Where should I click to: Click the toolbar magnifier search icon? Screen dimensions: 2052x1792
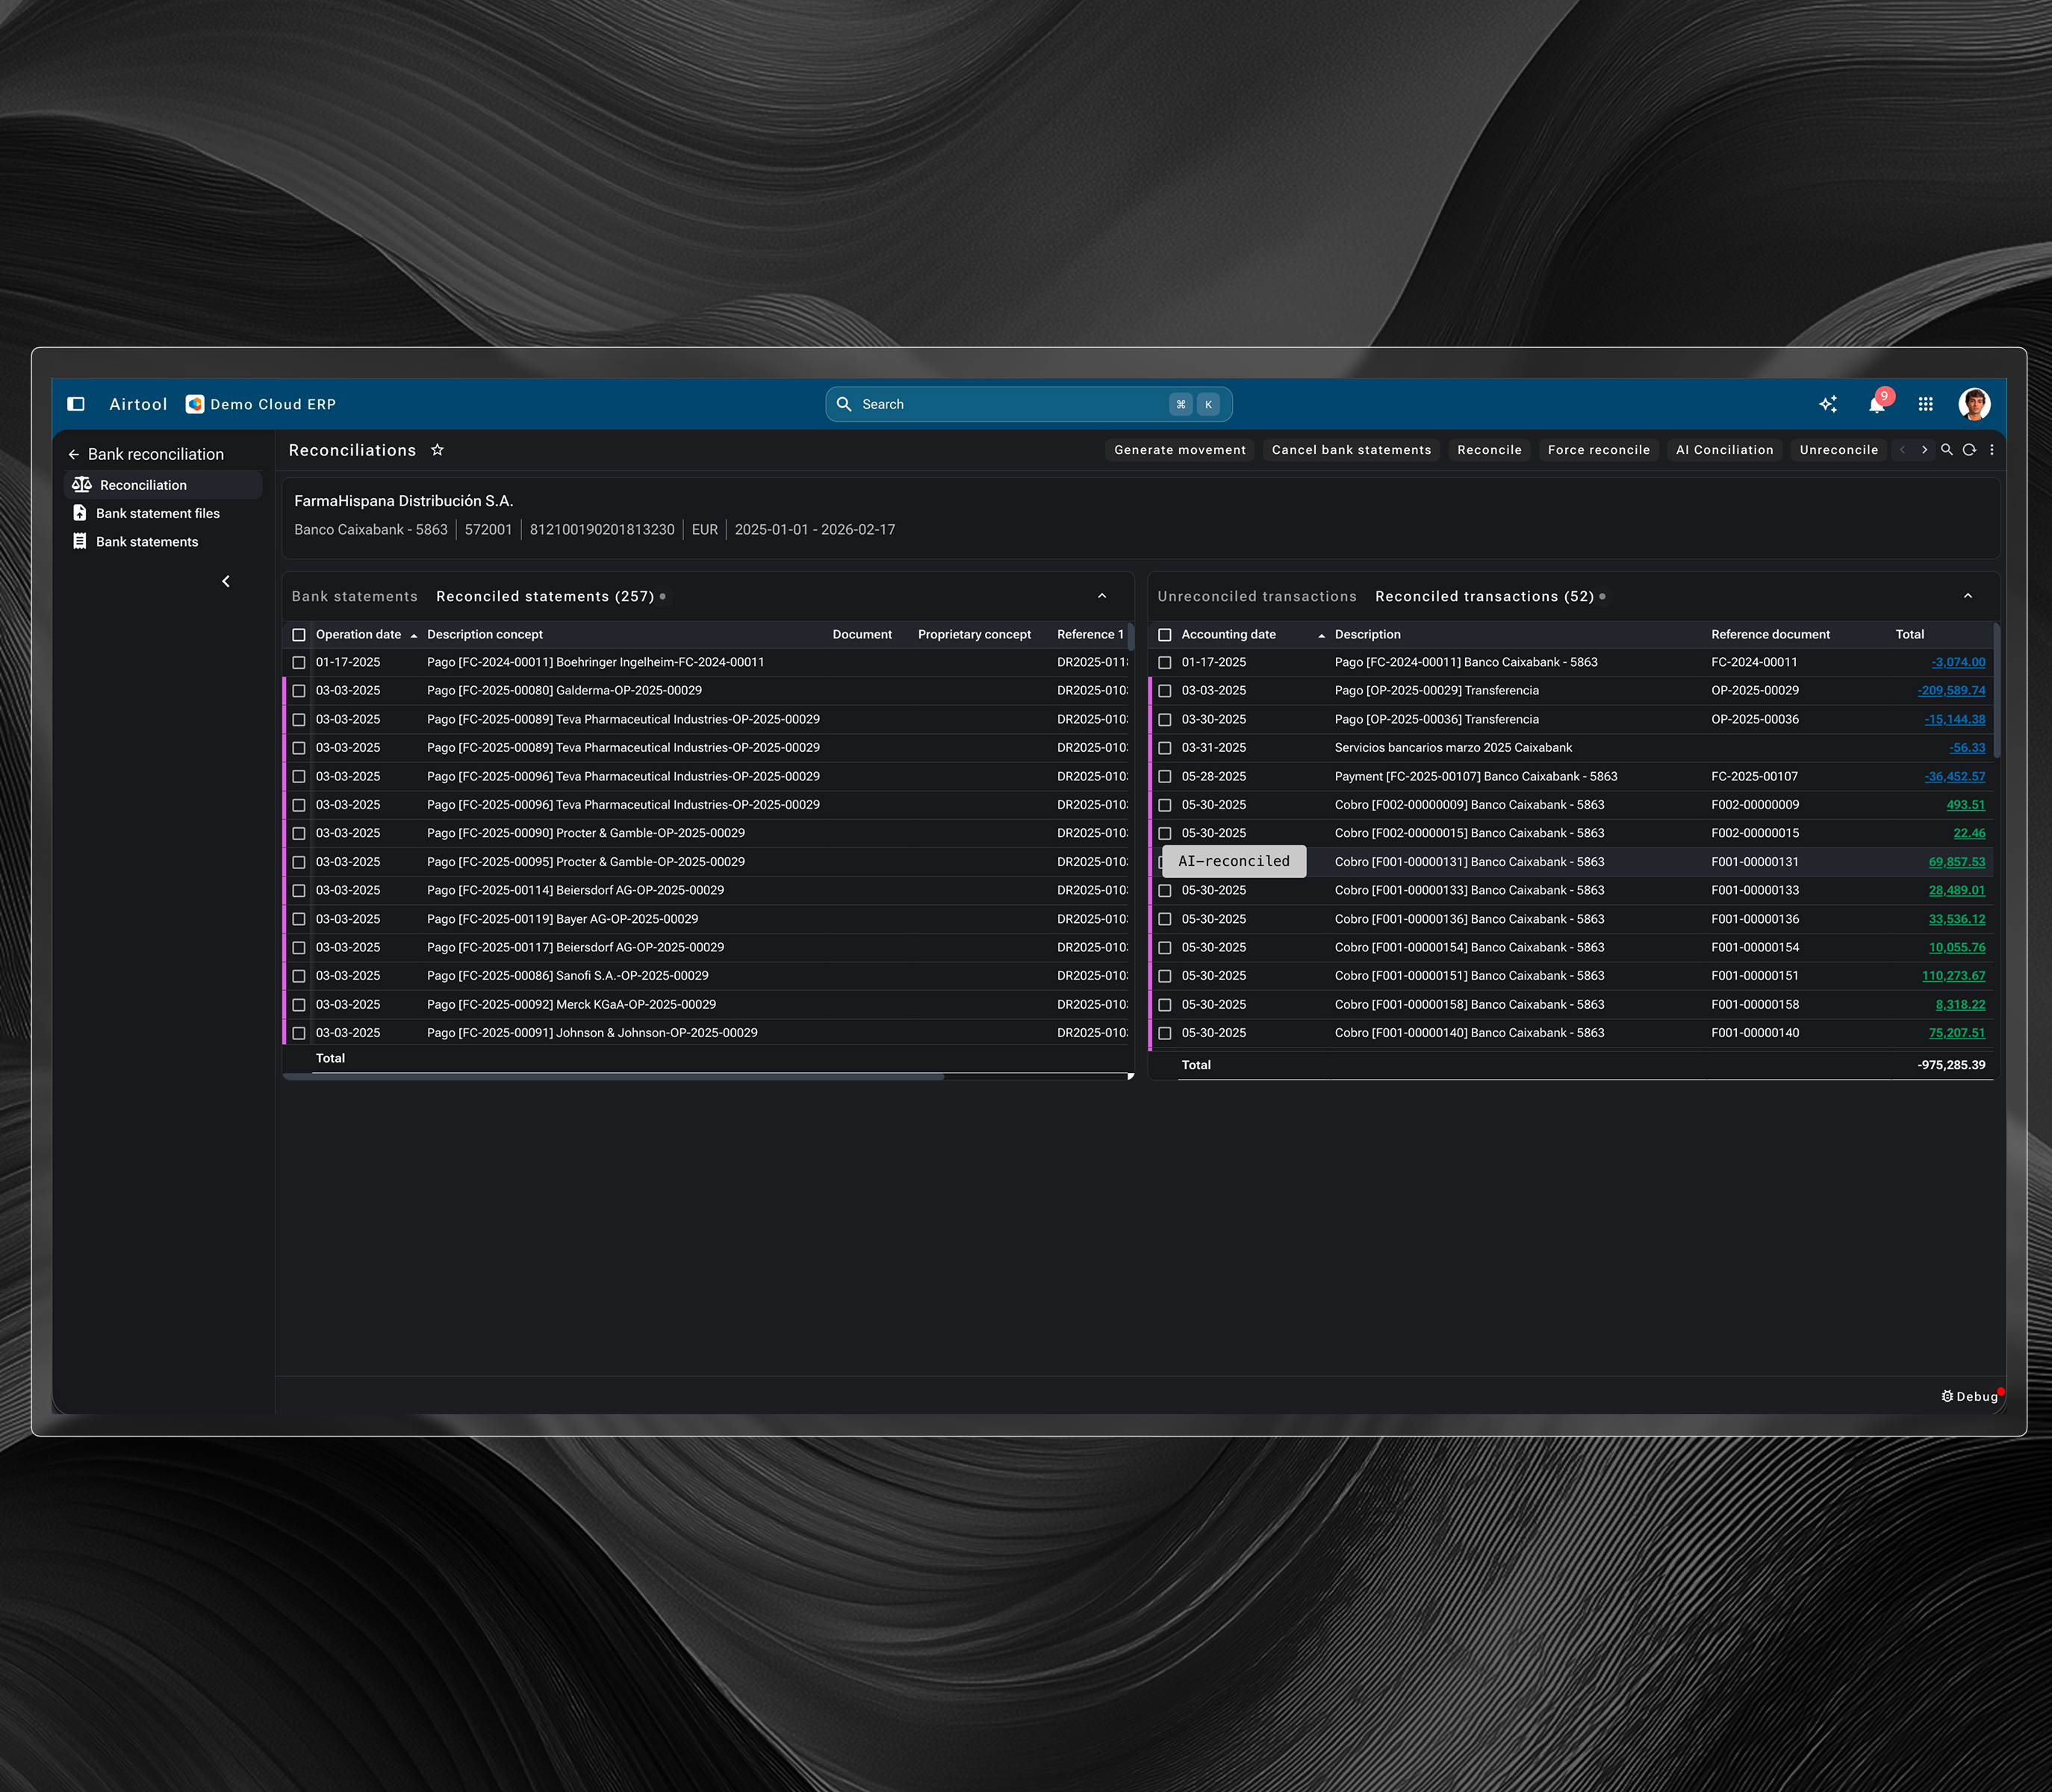click(1947, 450)
